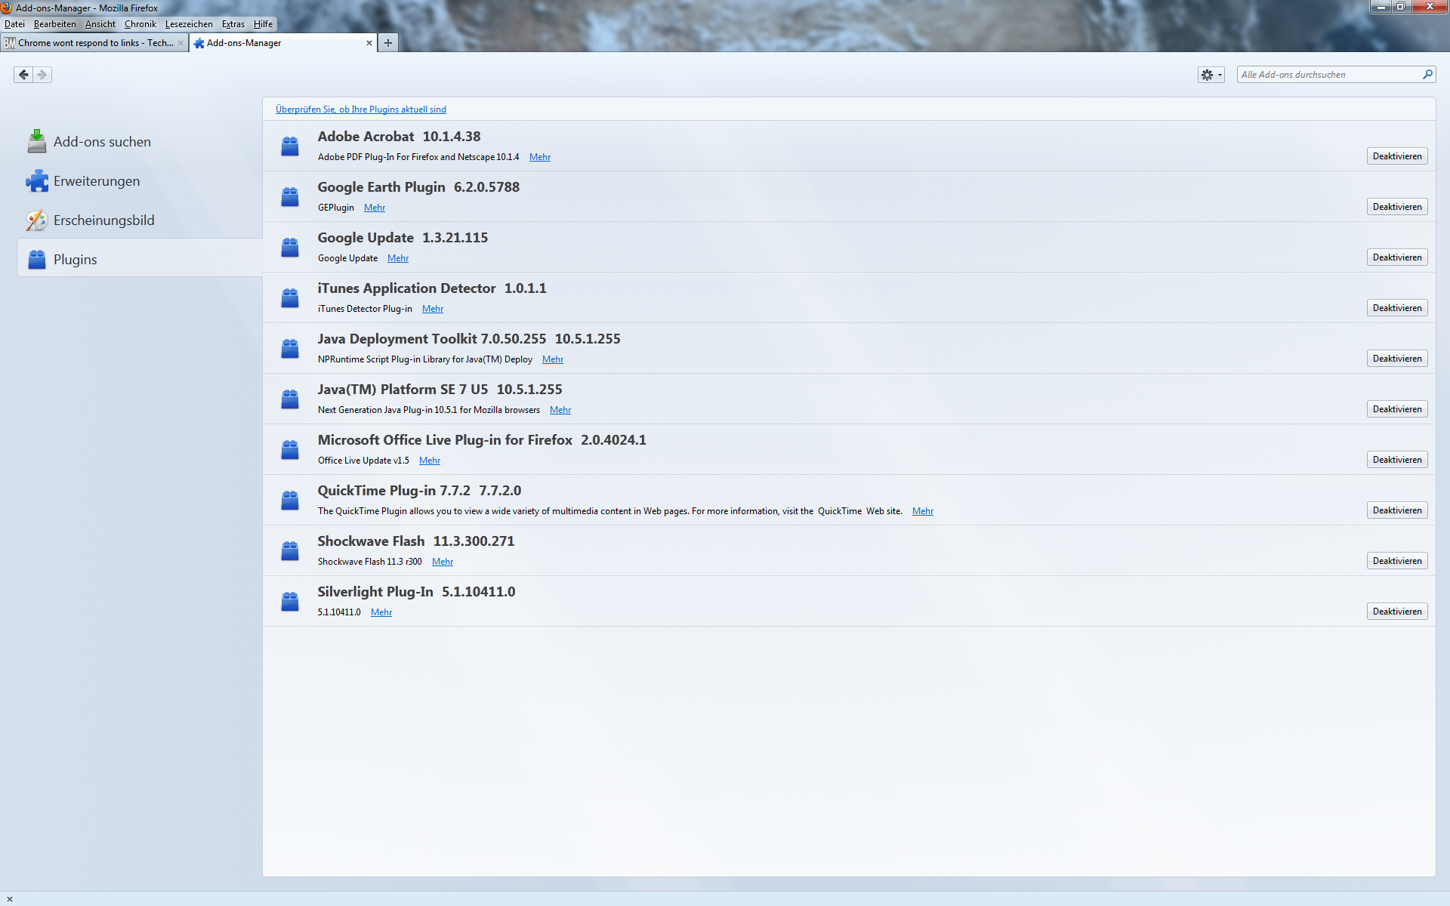Open the Chronik menu
1450x906 pixels.
pyautogui.click(x=140, y=24)
